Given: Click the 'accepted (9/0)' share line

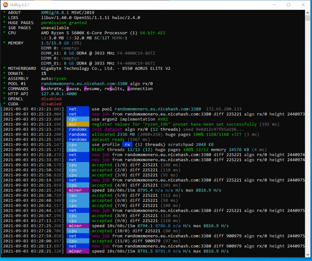Looking at the screenshot, I should (136, 221).
